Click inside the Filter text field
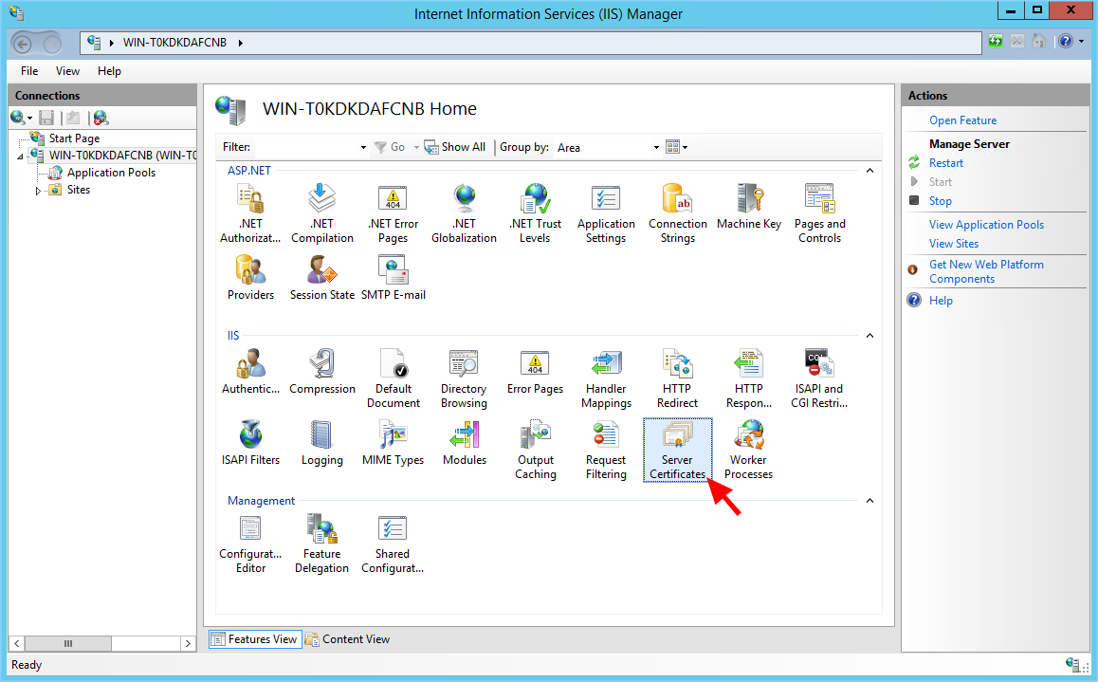Screen dimensions: 1098x682 click(x=306, y=147)
